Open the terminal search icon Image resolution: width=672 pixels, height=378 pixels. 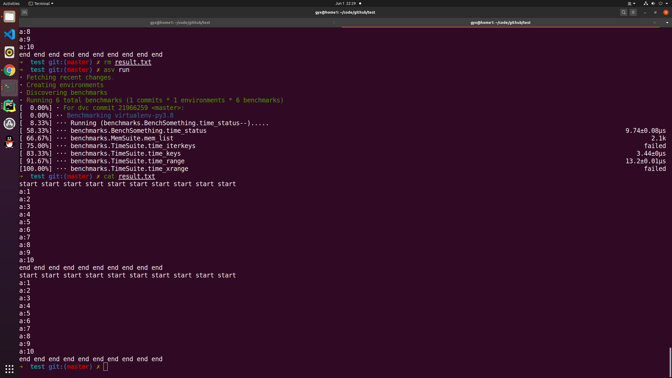click(x=623, y=12)
